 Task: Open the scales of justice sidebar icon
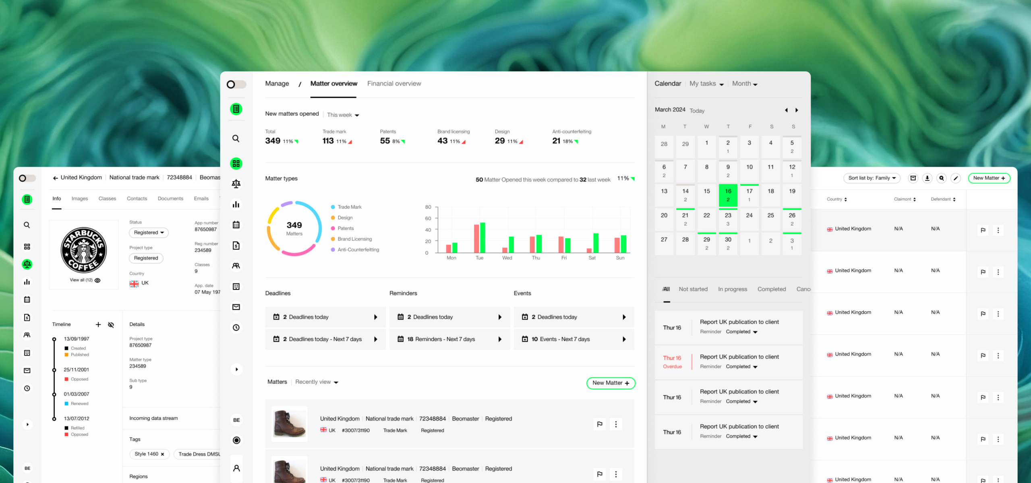click(x=236, y=184)
